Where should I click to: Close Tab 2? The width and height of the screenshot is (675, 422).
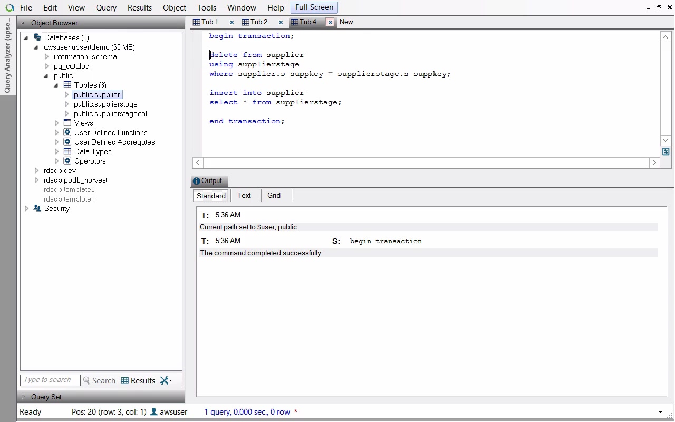pyautogui.click(x=281, y=22)
